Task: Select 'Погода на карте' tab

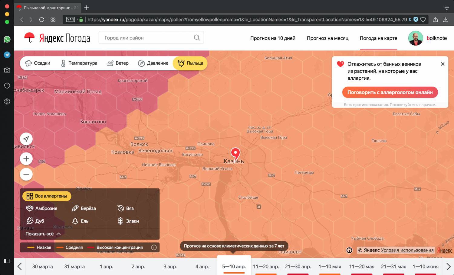Action: 378,38
